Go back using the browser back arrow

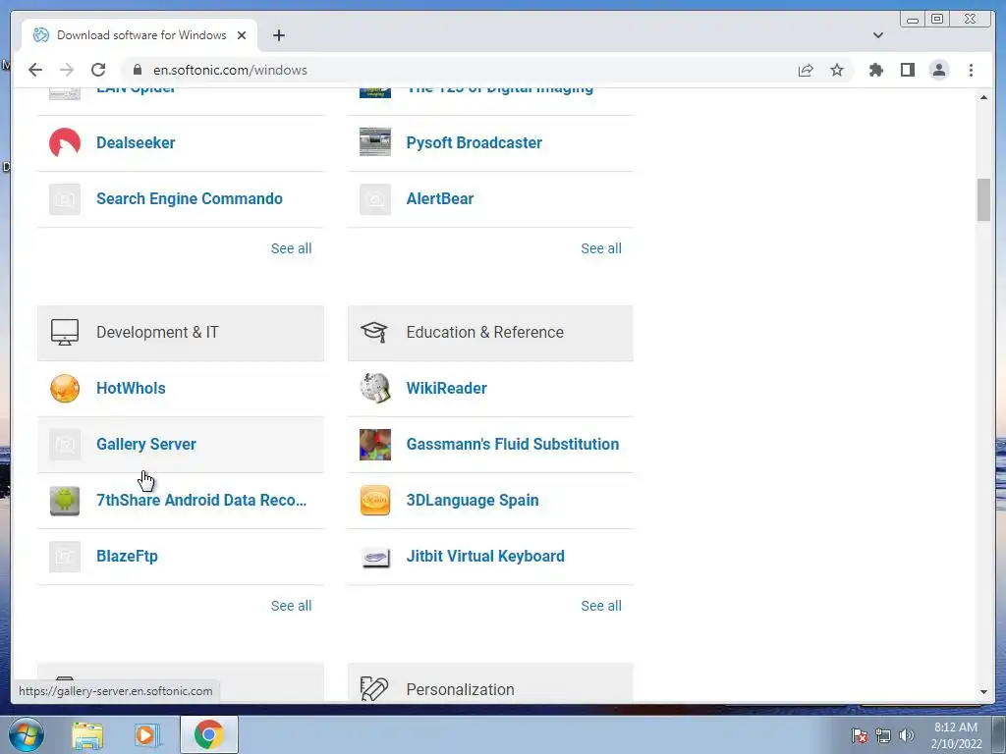pos(35,70)
